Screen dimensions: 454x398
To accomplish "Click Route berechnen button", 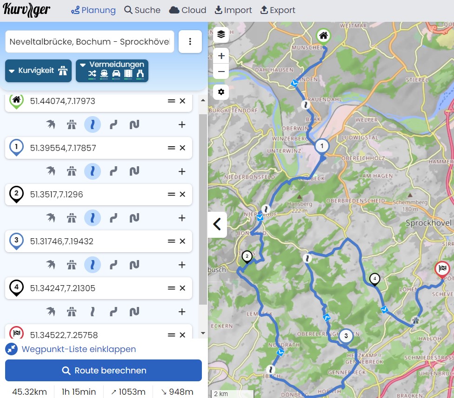I will coord(103,371).
